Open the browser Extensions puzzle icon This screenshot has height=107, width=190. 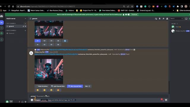(x=178, y=6)
